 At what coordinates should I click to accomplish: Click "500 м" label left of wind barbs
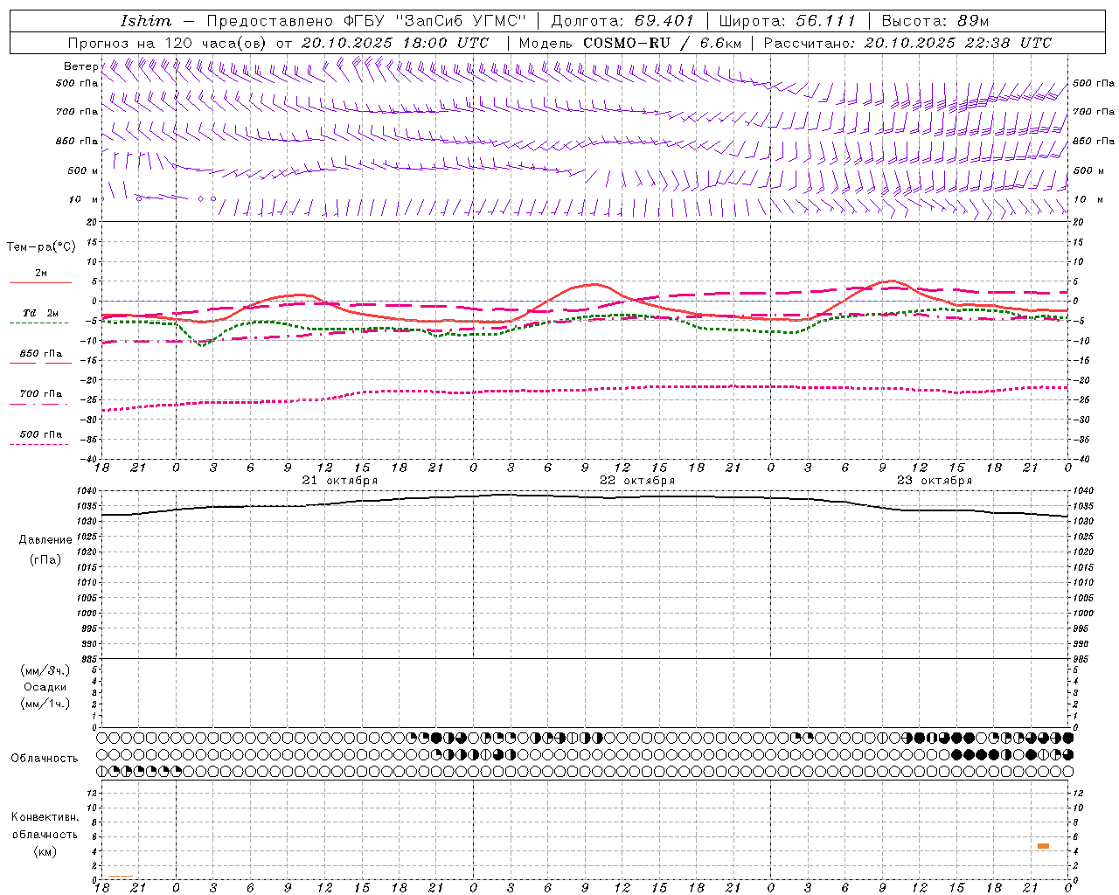[83, 171]
